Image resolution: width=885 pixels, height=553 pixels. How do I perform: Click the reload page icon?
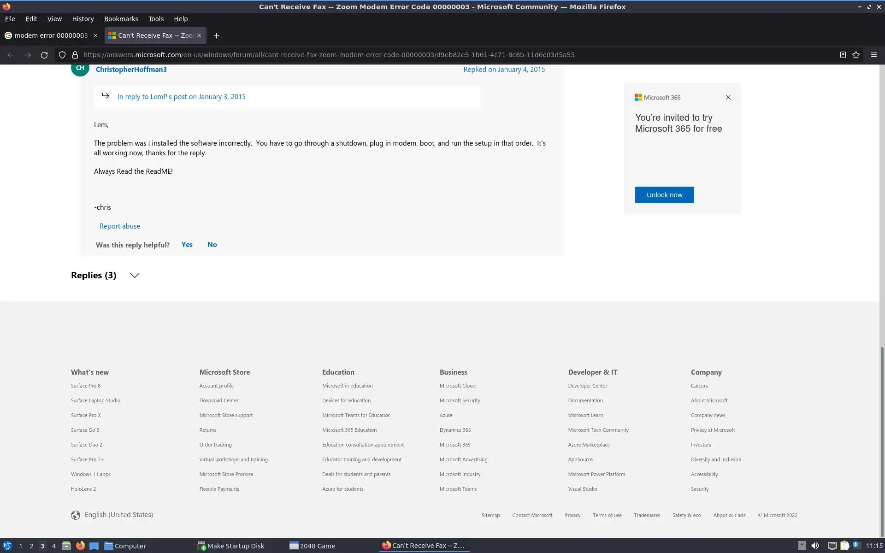tap(44, 55)
